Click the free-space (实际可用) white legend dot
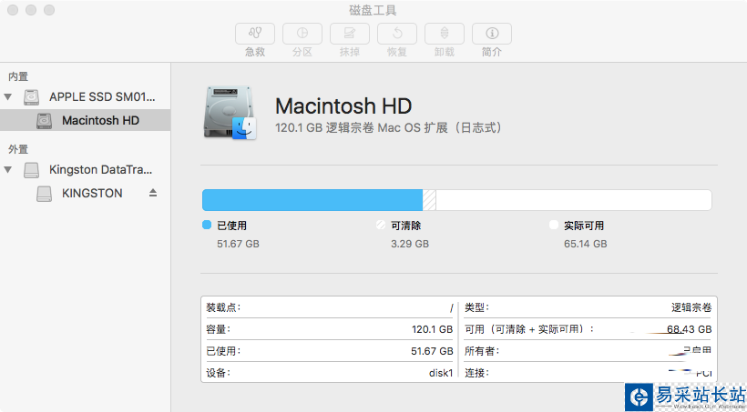This screenshot has width=747, height=412. [554, 225]
